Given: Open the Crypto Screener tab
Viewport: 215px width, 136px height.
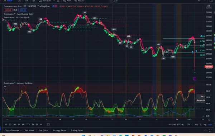Looking at the screenshot, I should [x=12, y=130].
